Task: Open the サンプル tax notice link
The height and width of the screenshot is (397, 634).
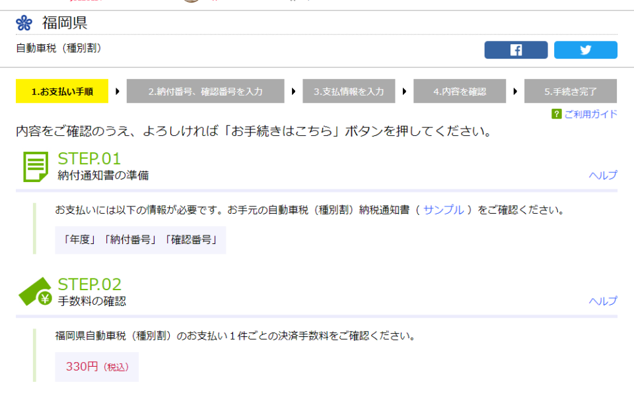Action: point(443,210)
